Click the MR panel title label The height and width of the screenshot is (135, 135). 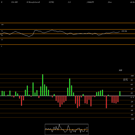point(120,70)
